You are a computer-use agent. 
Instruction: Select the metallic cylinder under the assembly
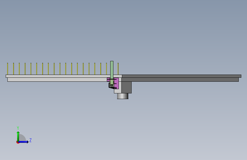[123, 96]
